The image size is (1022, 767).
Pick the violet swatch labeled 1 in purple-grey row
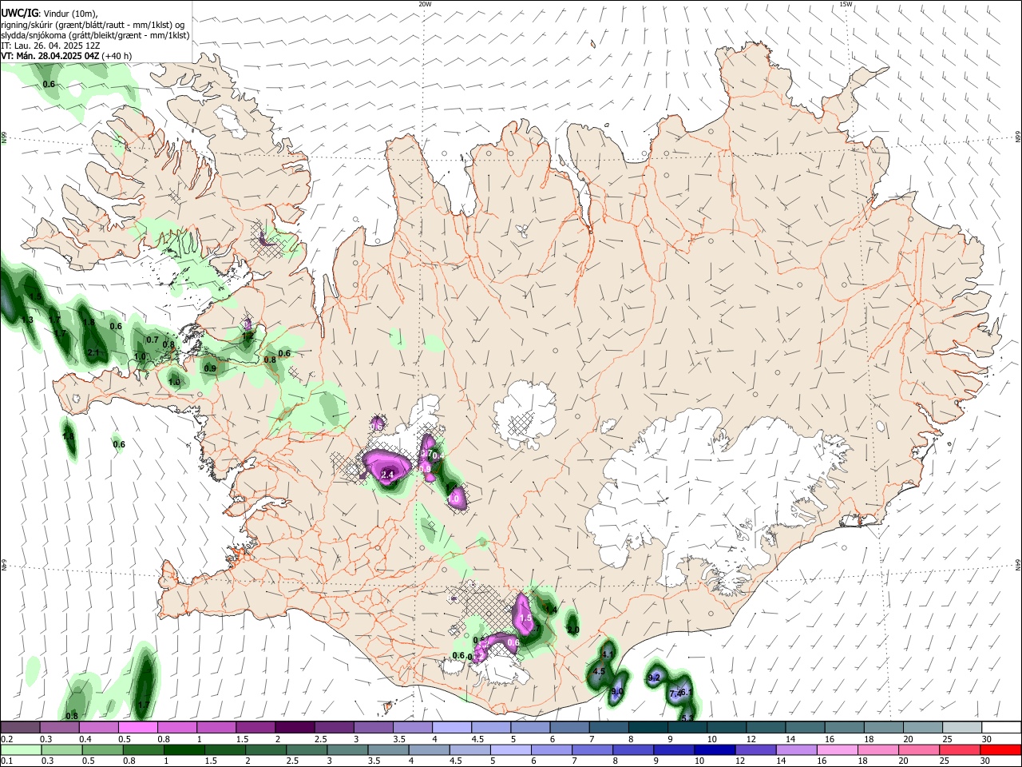216,727
